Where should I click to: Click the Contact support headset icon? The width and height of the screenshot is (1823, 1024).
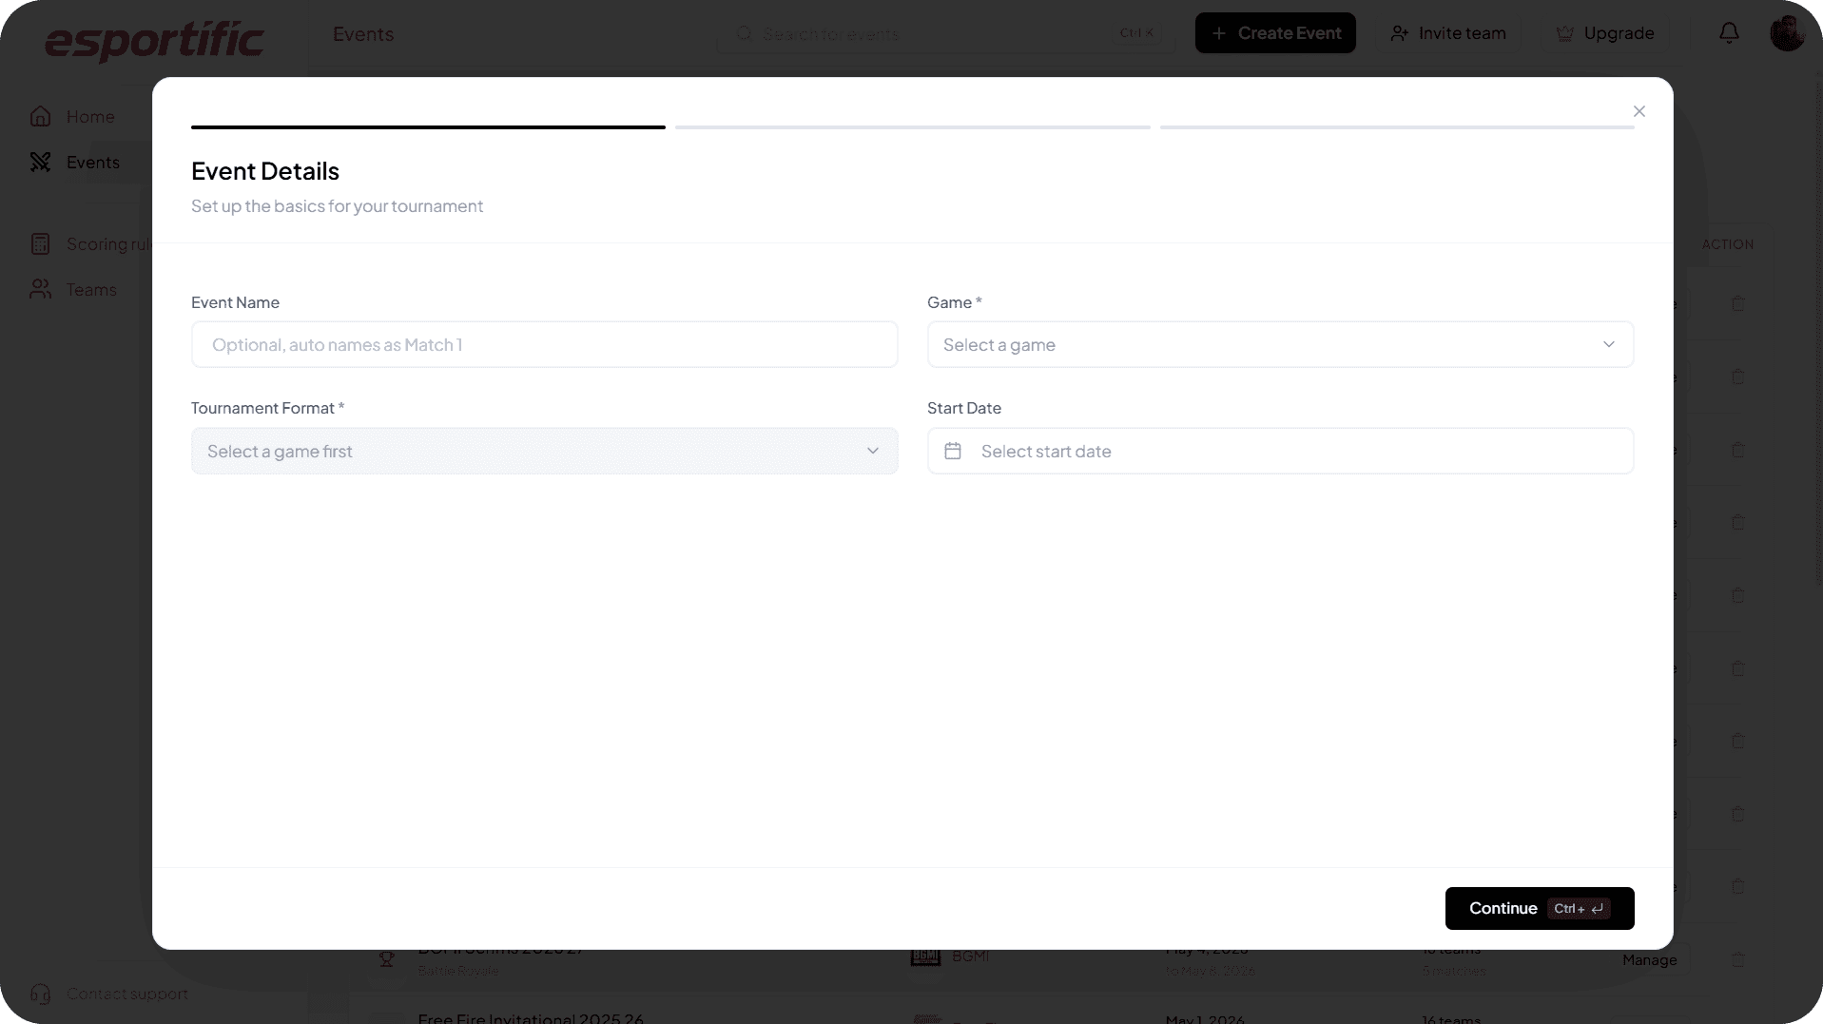point(40,994)
